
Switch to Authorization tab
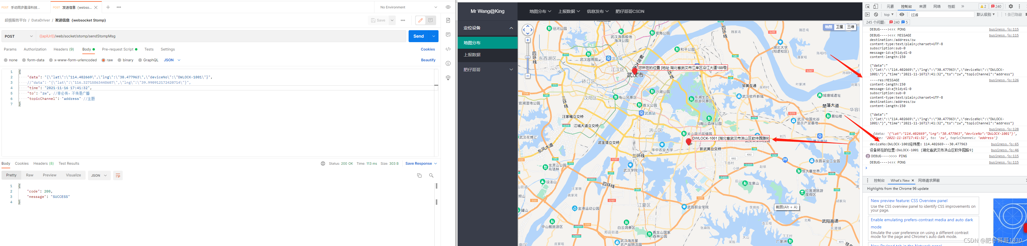point(35,49)
